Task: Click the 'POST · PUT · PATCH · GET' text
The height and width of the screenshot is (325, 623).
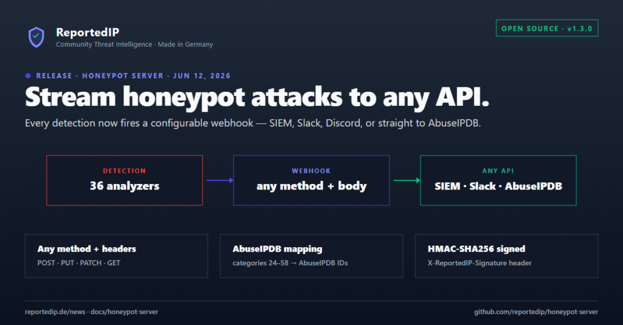Action: pyautogui.click(x=78, y=262)
